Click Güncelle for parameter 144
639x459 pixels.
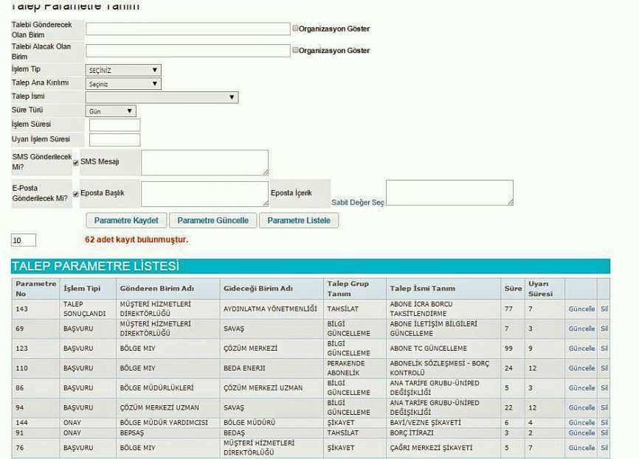[581, 422]
